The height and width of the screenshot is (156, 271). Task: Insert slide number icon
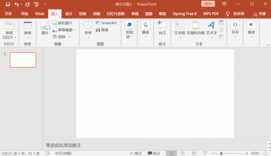click(221, 30)
